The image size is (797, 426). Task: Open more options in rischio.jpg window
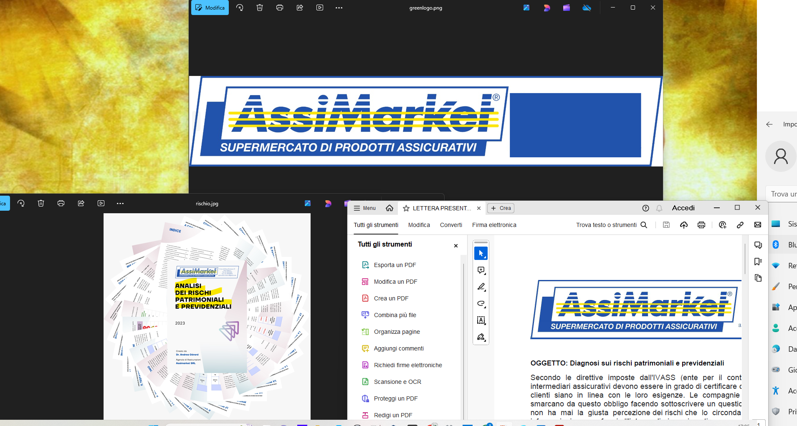pyautogui.click(x=120, y=203)
